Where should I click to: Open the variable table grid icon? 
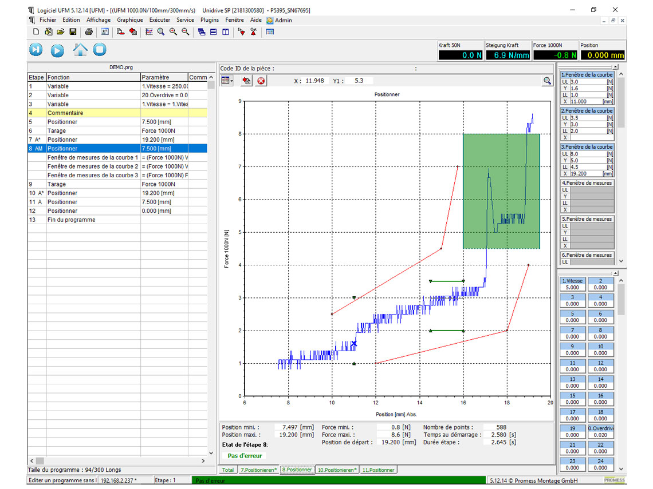pyautogui.click(x=269, y=31)
